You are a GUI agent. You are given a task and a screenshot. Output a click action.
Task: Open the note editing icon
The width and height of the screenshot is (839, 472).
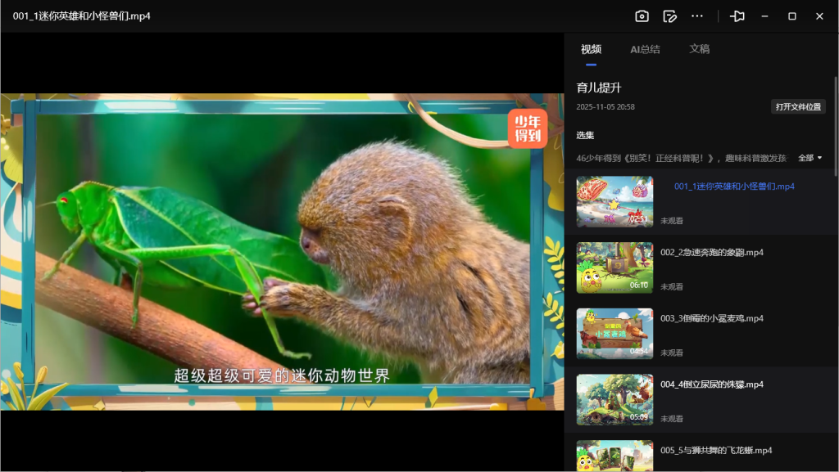(669, 16)
